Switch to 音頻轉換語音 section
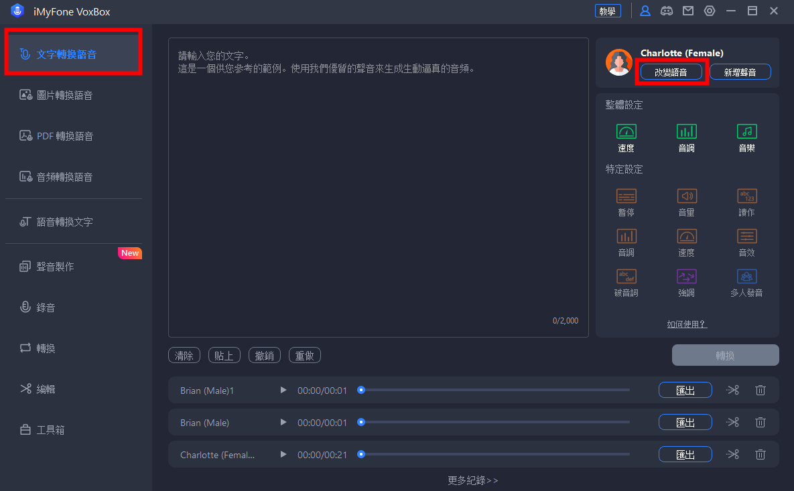Viewport: 794px width, 491px height. 56,177
